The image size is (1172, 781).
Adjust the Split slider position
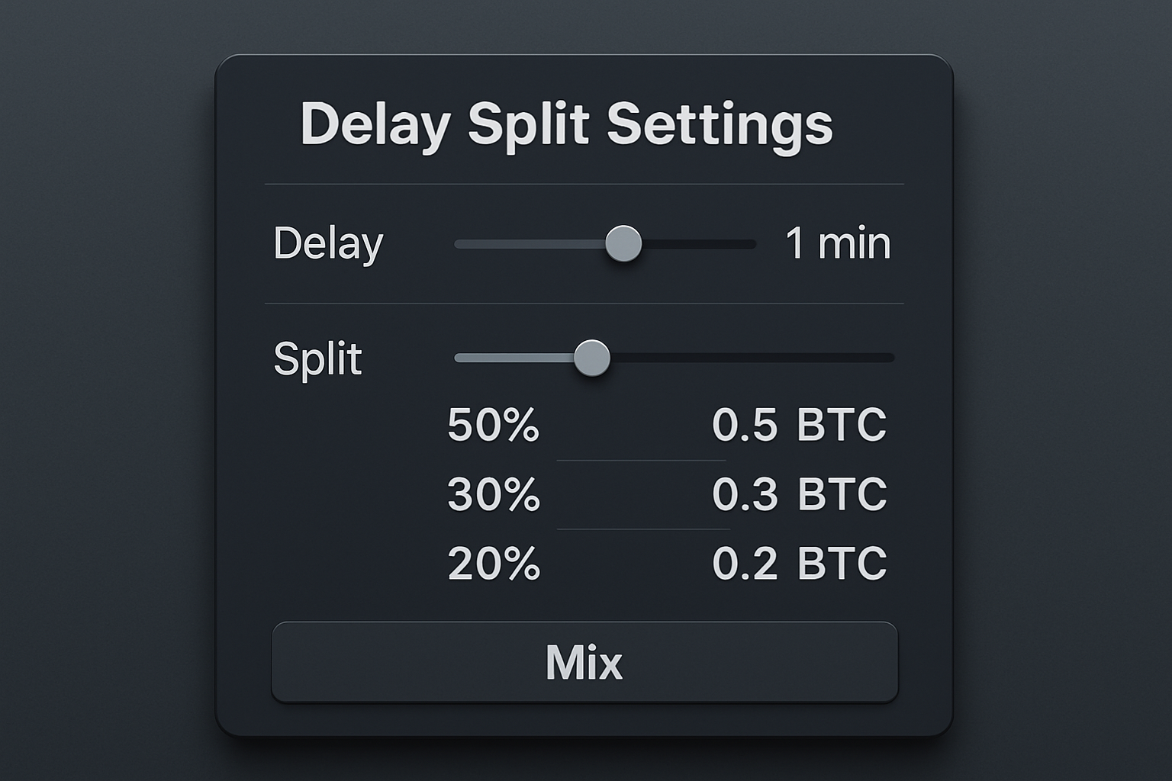[592, 358]
